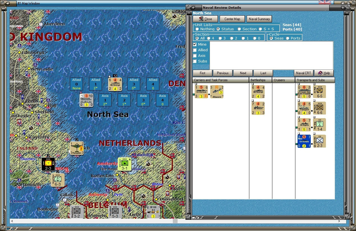Click the Mar Eng 1-4 engineer counter
This screenshot has width=356, height=231.
319,124
